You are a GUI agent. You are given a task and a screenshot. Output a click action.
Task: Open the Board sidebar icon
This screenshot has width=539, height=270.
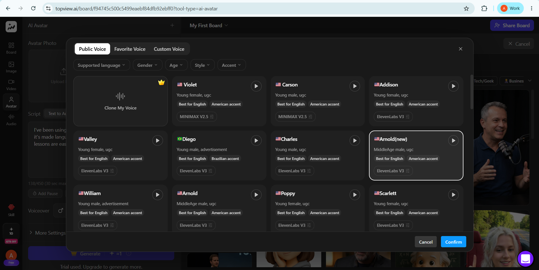pyautogui.click(x=11, y=48)
